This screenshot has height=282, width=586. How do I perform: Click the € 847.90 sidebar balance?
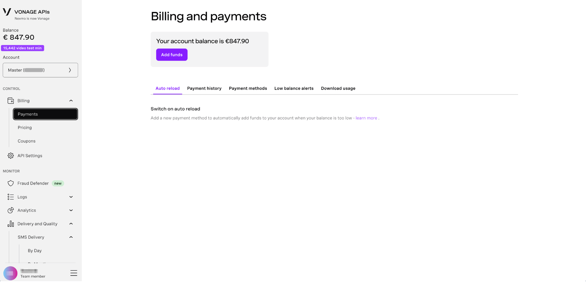pyautogui.click(x=19, y=37)
